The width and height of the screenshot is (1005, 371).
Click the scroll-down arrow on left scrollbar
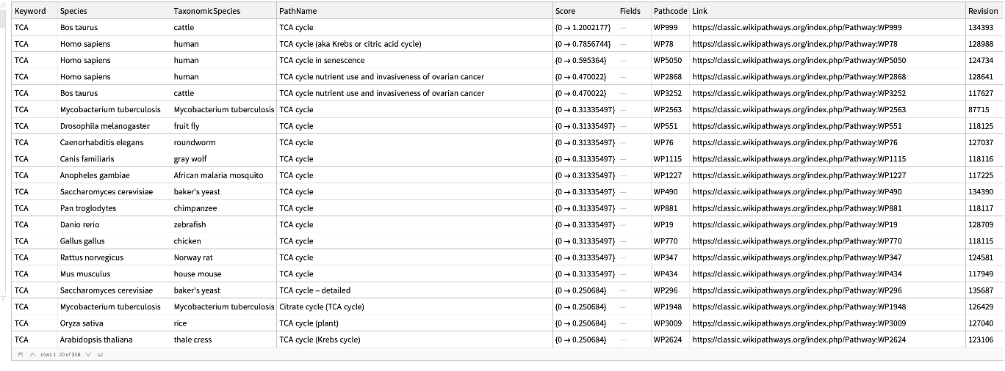(4, 298)
